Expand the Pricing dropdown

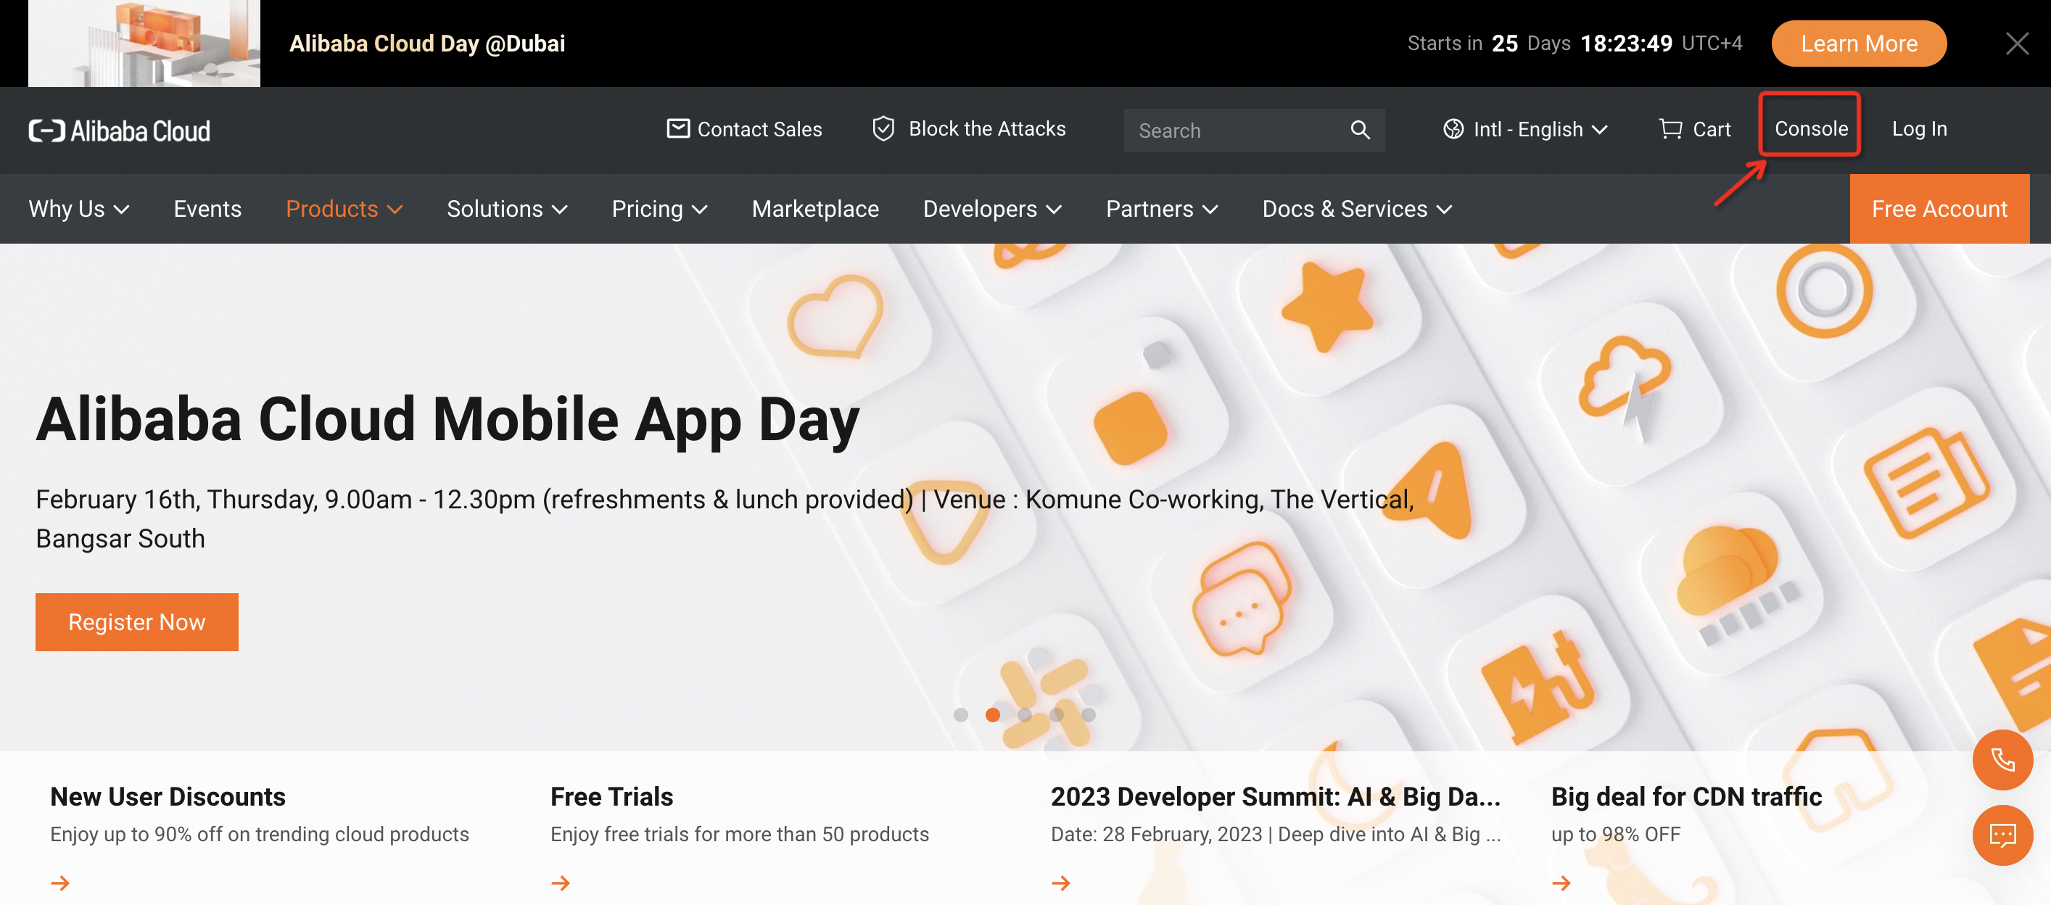click(659, 209)
